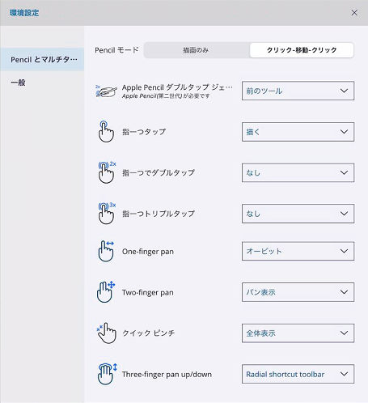Image resolution: width=368 pixels, height=403 pixels.
Task: Click the one-finger tap hand icon
Action: tap(106, 132)
